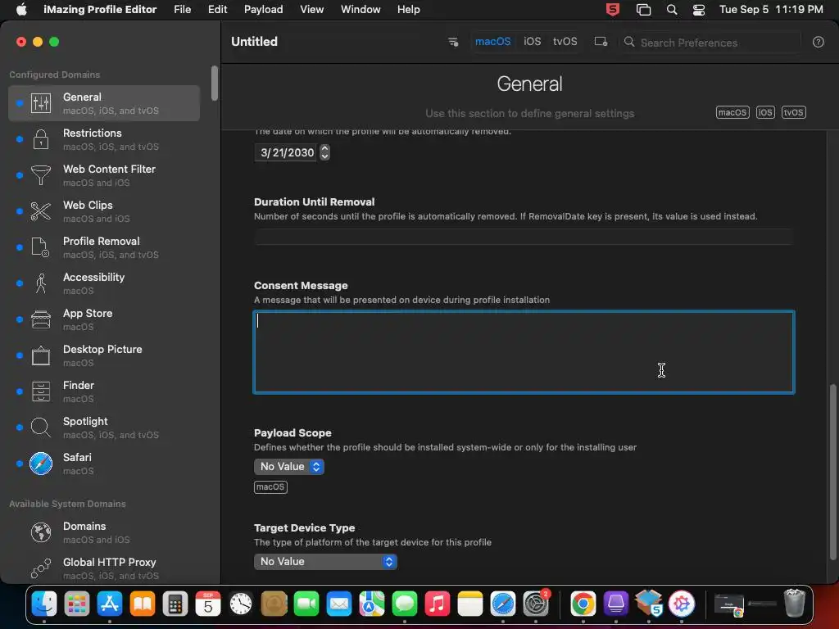Viewport: 839px width, 629px height.
Task: Switch to the macOS platform tab
Action: [492, 42]
